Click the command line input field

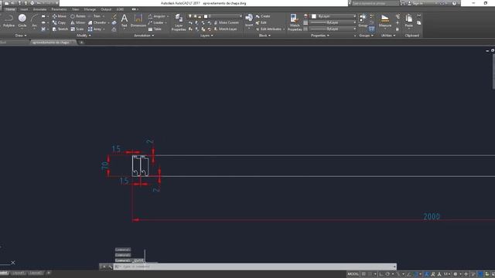pyautogui.click(x=254, y=266)
